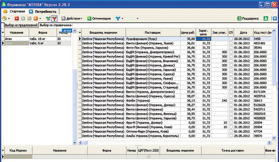Sort by the Дата column header

[x=243, y=32]
